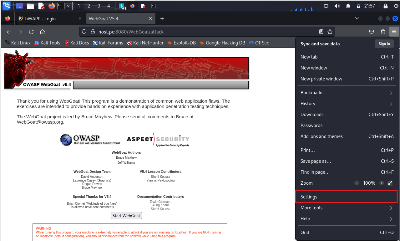Close the hamburger application menu button
The image size is (400, 241).
[x=394, y=32]
